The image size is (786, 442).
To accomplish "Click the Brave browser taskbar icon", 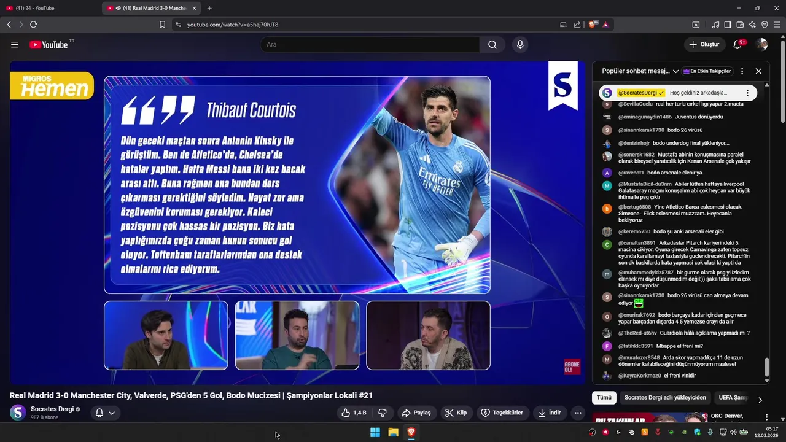I will [411, 432].
